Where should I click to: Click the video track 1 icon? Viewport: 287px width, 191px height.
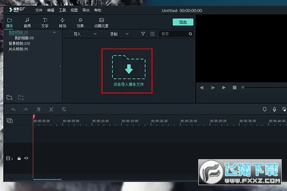pyautogui.click(x=8, y=158)
